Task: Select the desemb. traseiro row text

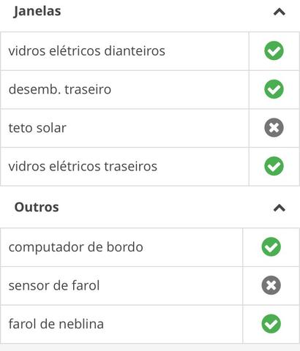Action: coord(60,89)
